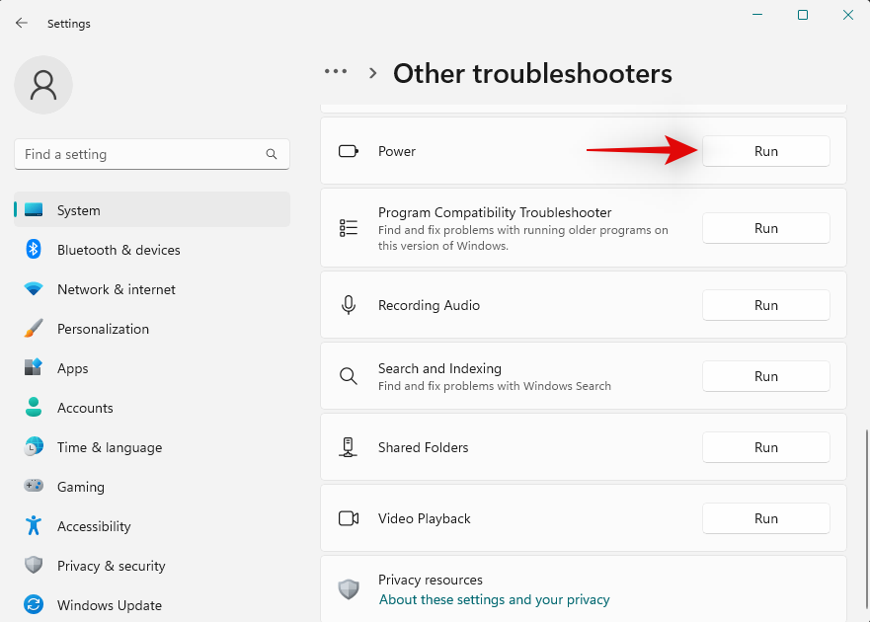This screenshot has height=622, width=870.
Task: Open Time & language settings
Action: 152,446
